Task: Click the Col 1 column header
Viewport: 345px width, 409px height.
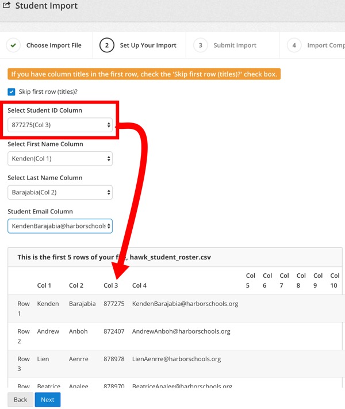Action: tap(44, 285)
